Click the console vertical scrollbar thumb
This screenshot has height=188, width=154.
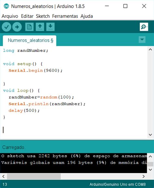point(150,164)
